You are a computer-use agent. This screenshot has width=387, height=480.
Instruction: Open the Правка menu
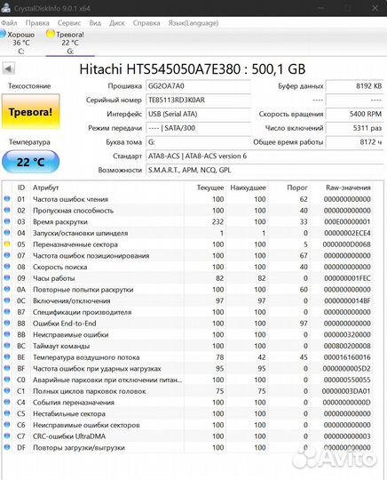37,23
